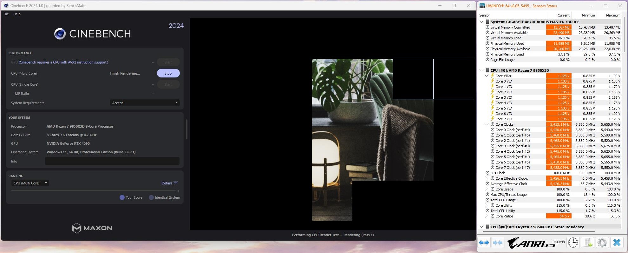Reset the HWiNFO clock timer icon

click(x=573, y=243)
